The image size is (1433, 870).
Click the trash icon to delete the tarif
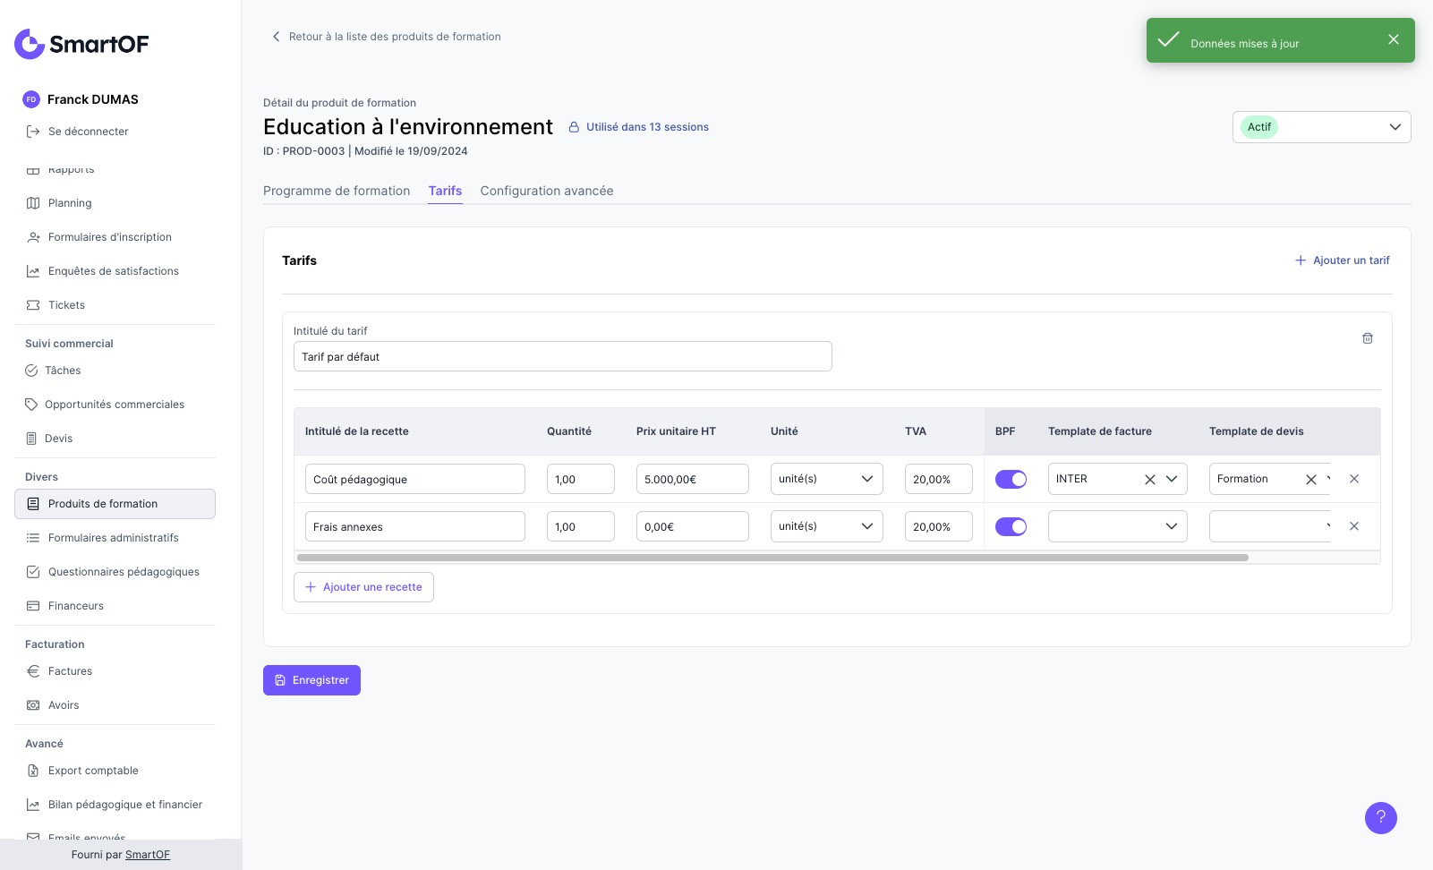pos(1368,338)
